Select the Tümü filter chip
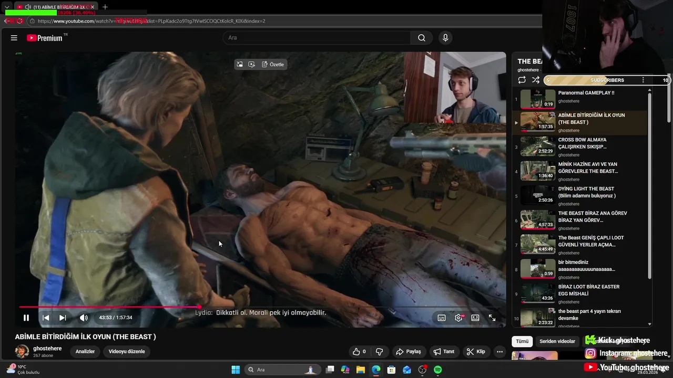 [522, 341]
